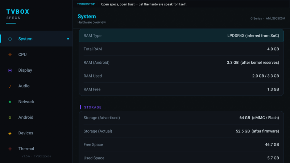This screenshot has height=163, width=290.
Task: Click the Thermal diamond icon
Action: [10, 149]
